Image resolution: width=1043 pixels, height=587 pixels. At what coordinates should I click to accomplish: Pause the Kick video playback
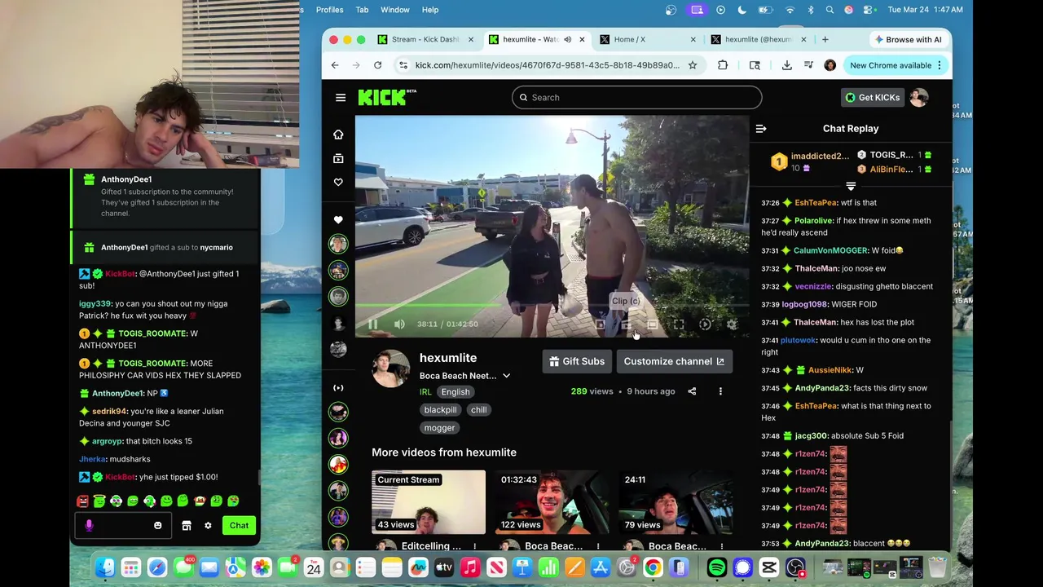coord(373,324)
